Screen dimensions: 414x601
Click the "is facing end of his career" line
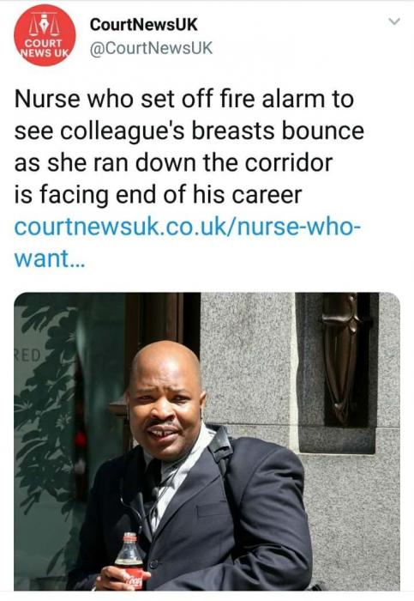[158, 195]
